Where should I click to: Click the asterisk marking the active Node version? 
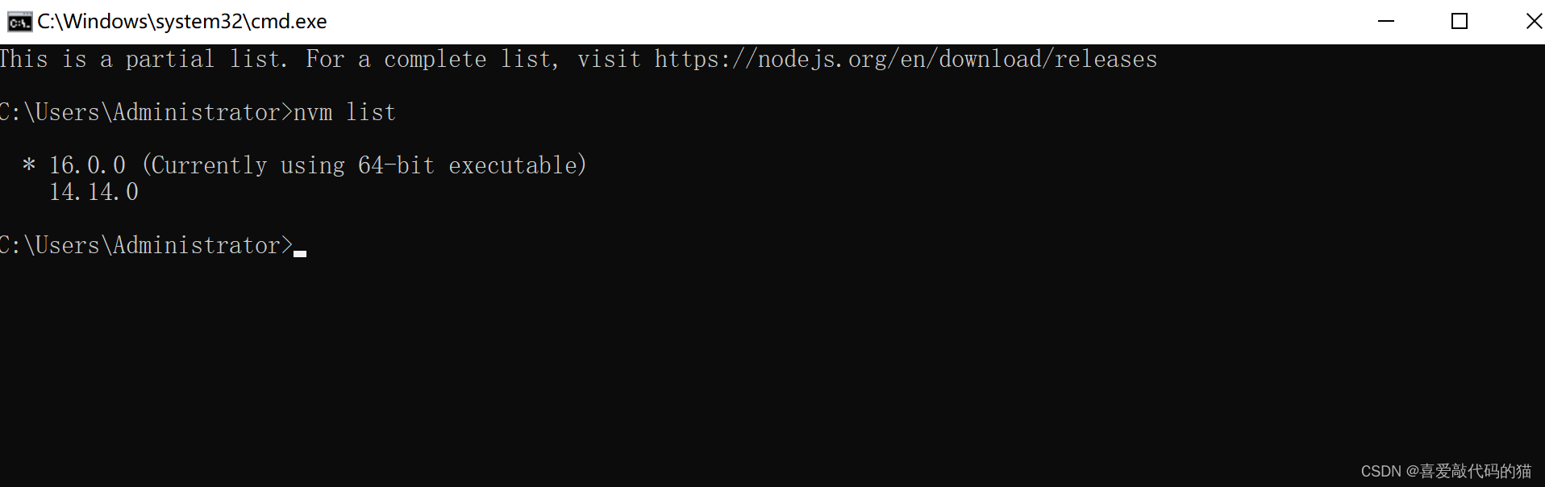[29, 165]
